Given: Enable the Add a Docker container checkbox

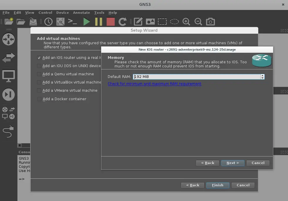Looking at the screenshot, I should [39, 99].
